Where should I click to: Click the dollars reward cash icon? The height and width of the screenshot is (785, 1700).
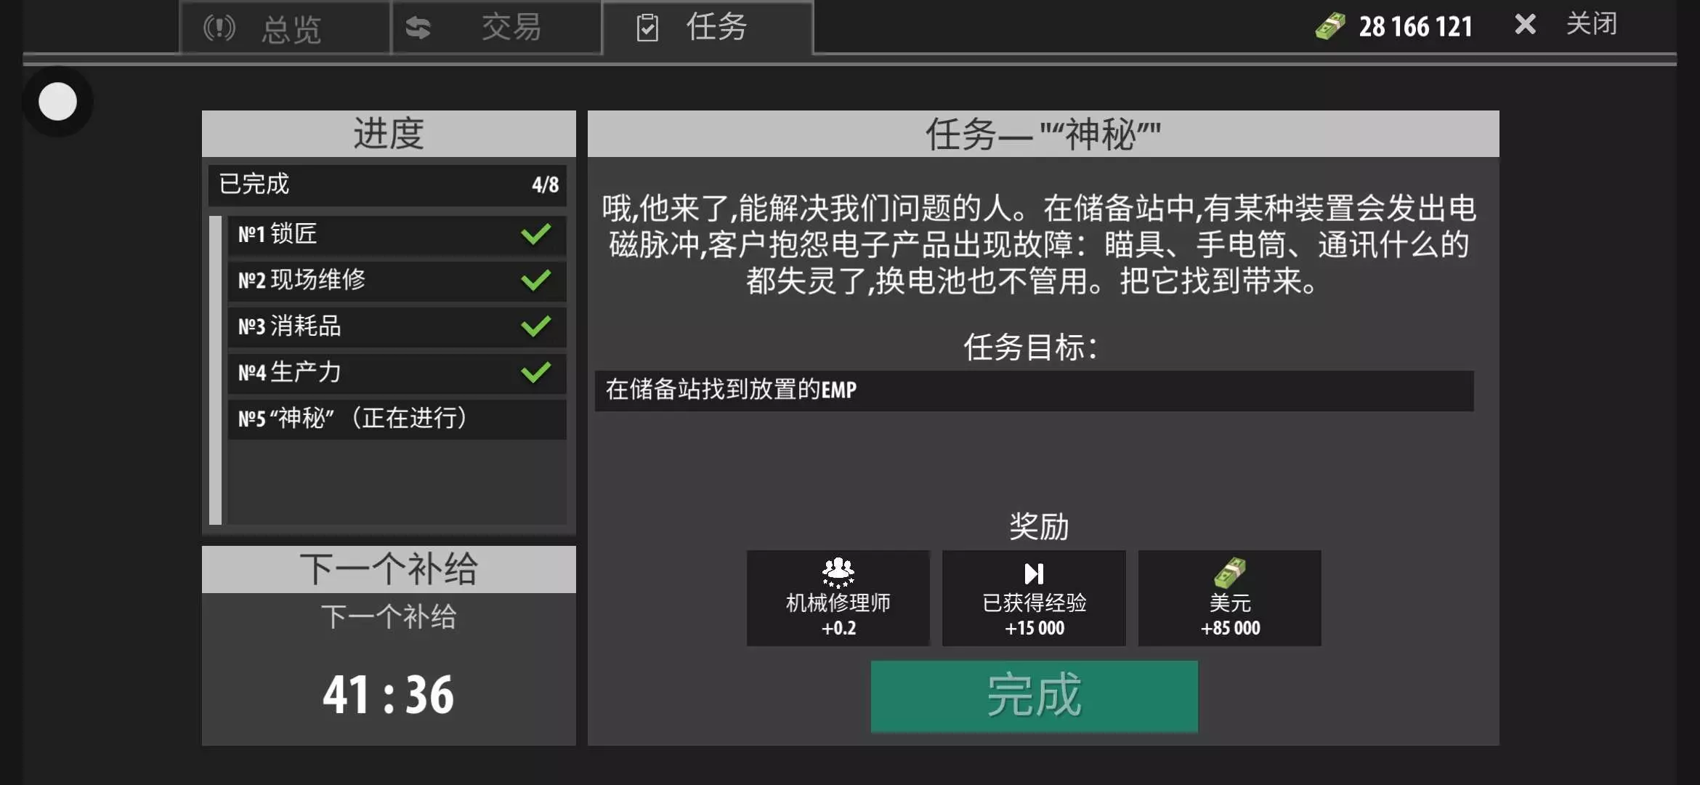point(1229,573)
